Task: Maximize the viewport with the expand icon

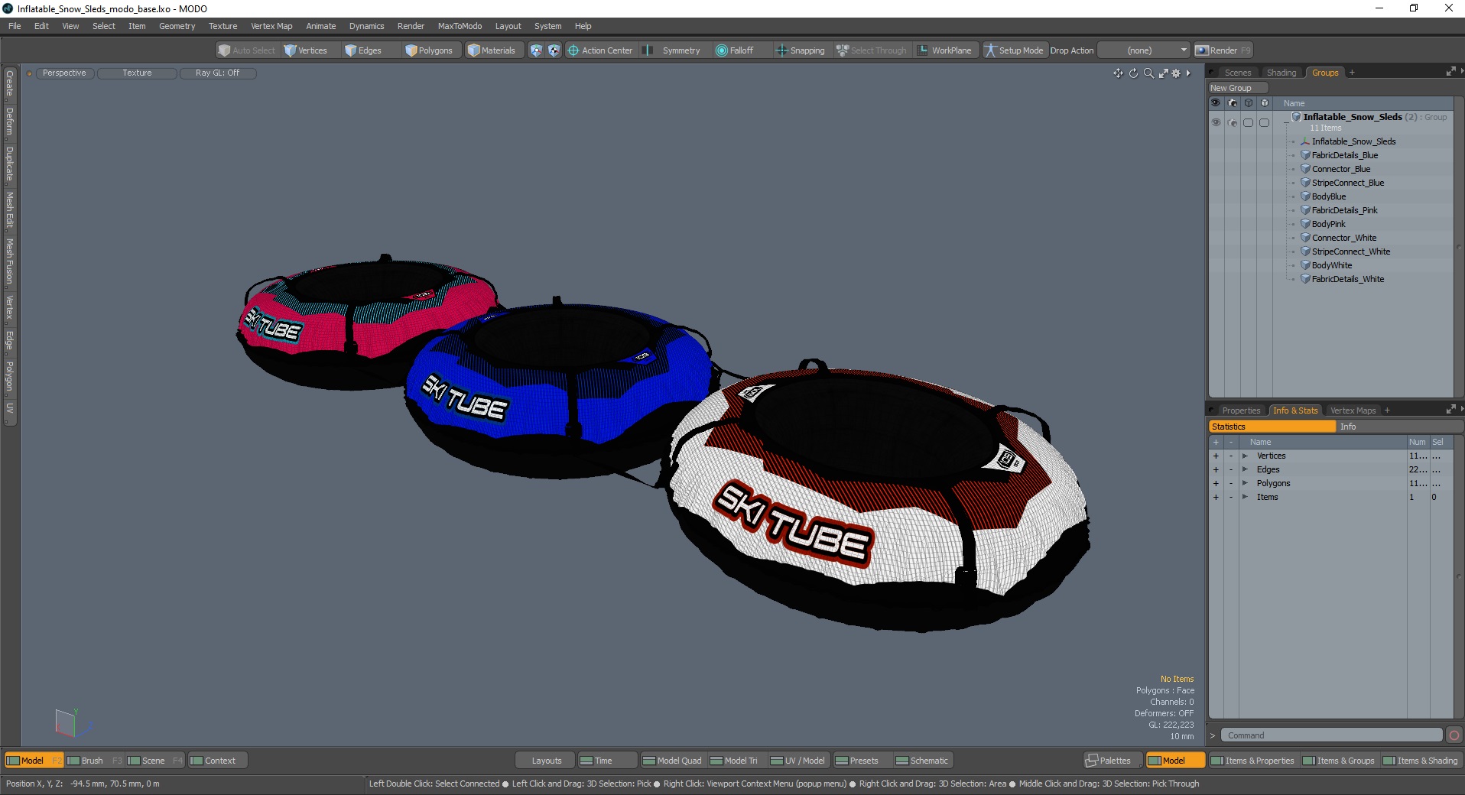Action: (1163, 73)
